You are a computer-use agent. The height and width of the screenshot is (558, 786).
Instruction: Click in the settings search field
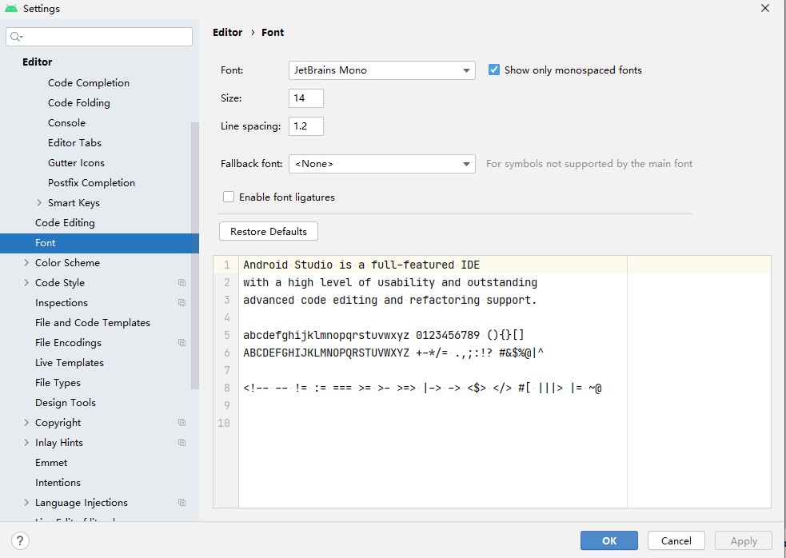99,37
